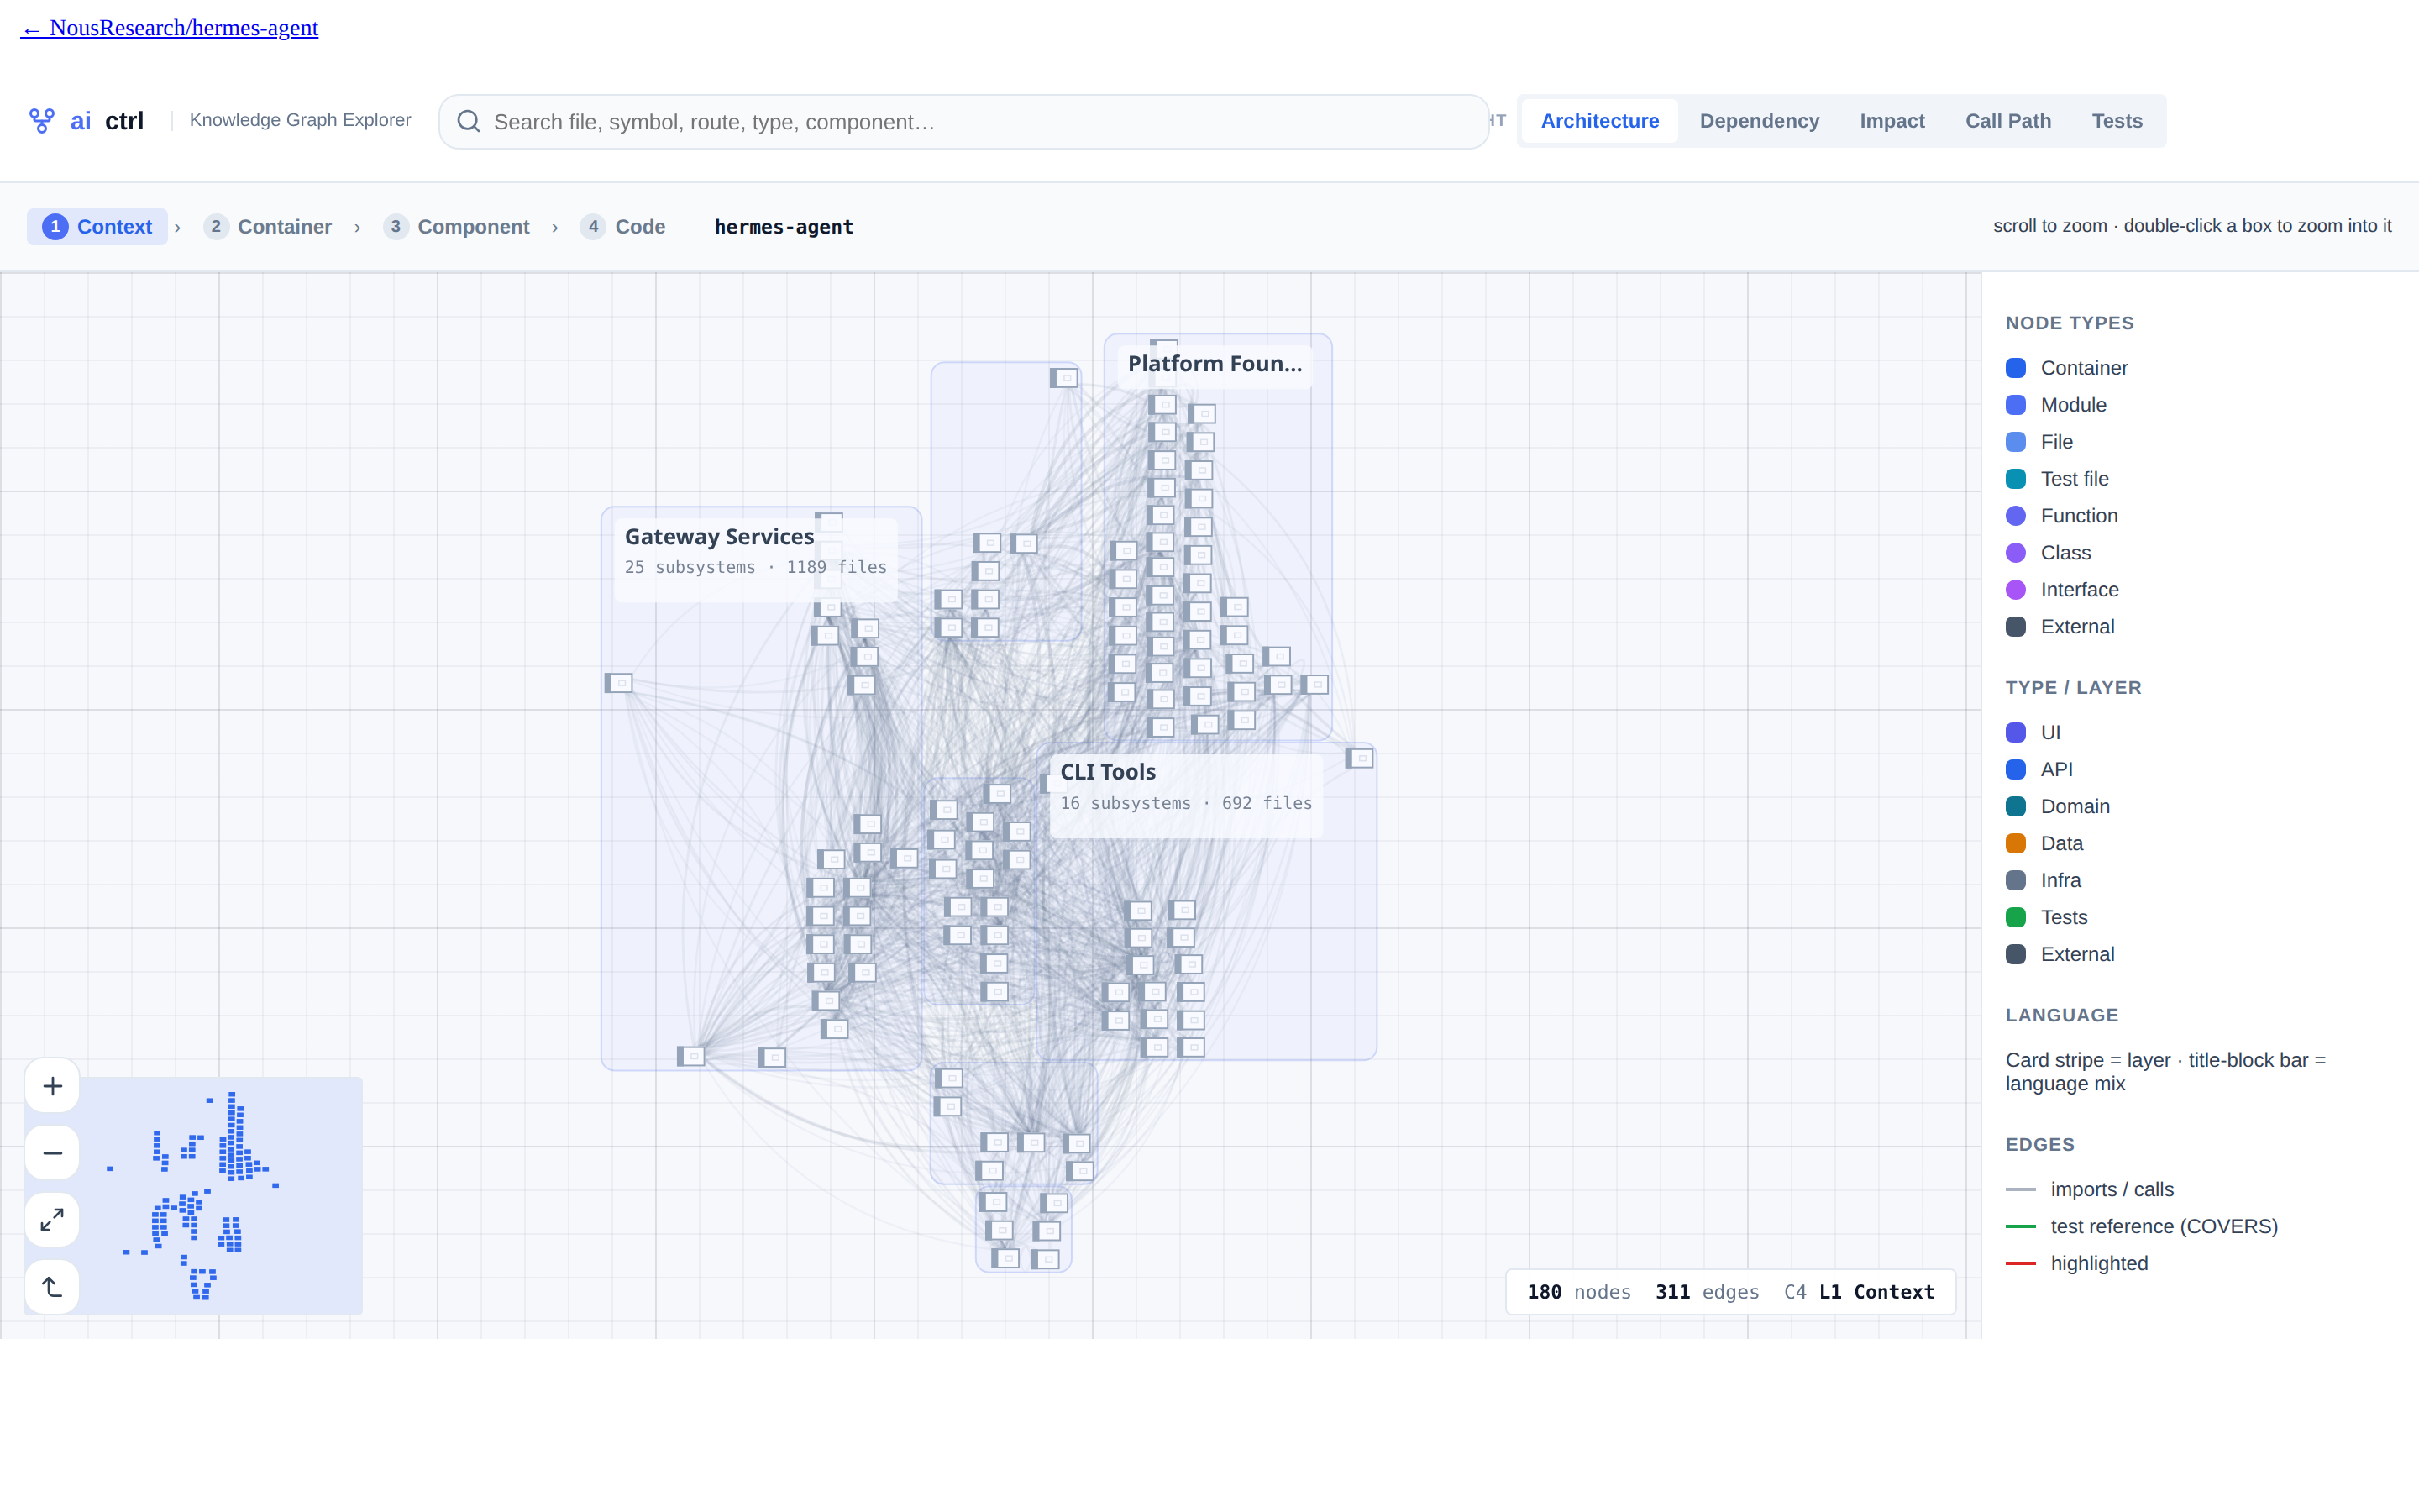Image resolution: width=2419 pixels, height=1512 pixels.
Task: Click the Class purple legend swatch
Action: [2016, 553]
